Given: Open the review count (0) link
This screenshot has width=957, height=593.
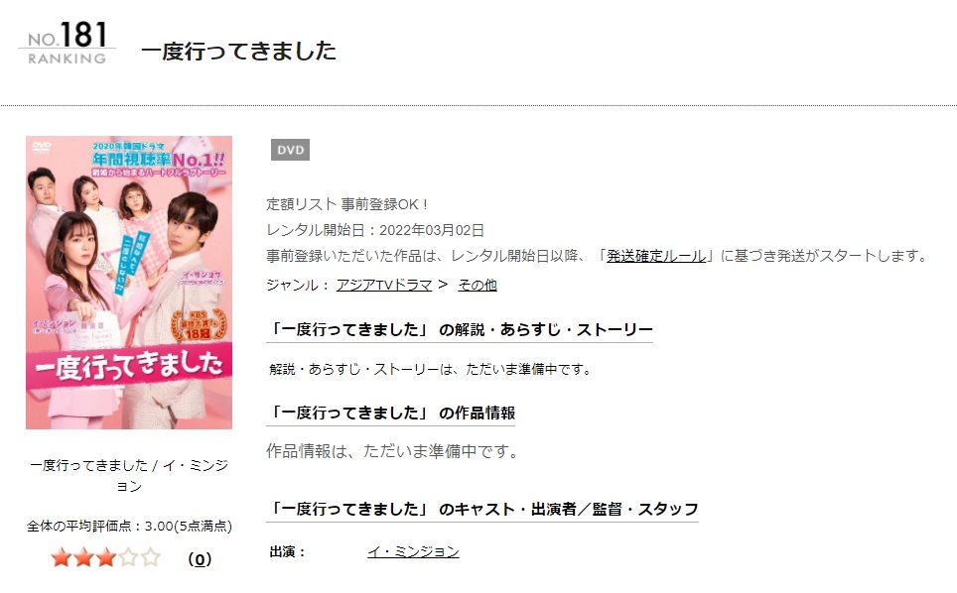Looking at the screenshot, I should [x=200, y=559].
